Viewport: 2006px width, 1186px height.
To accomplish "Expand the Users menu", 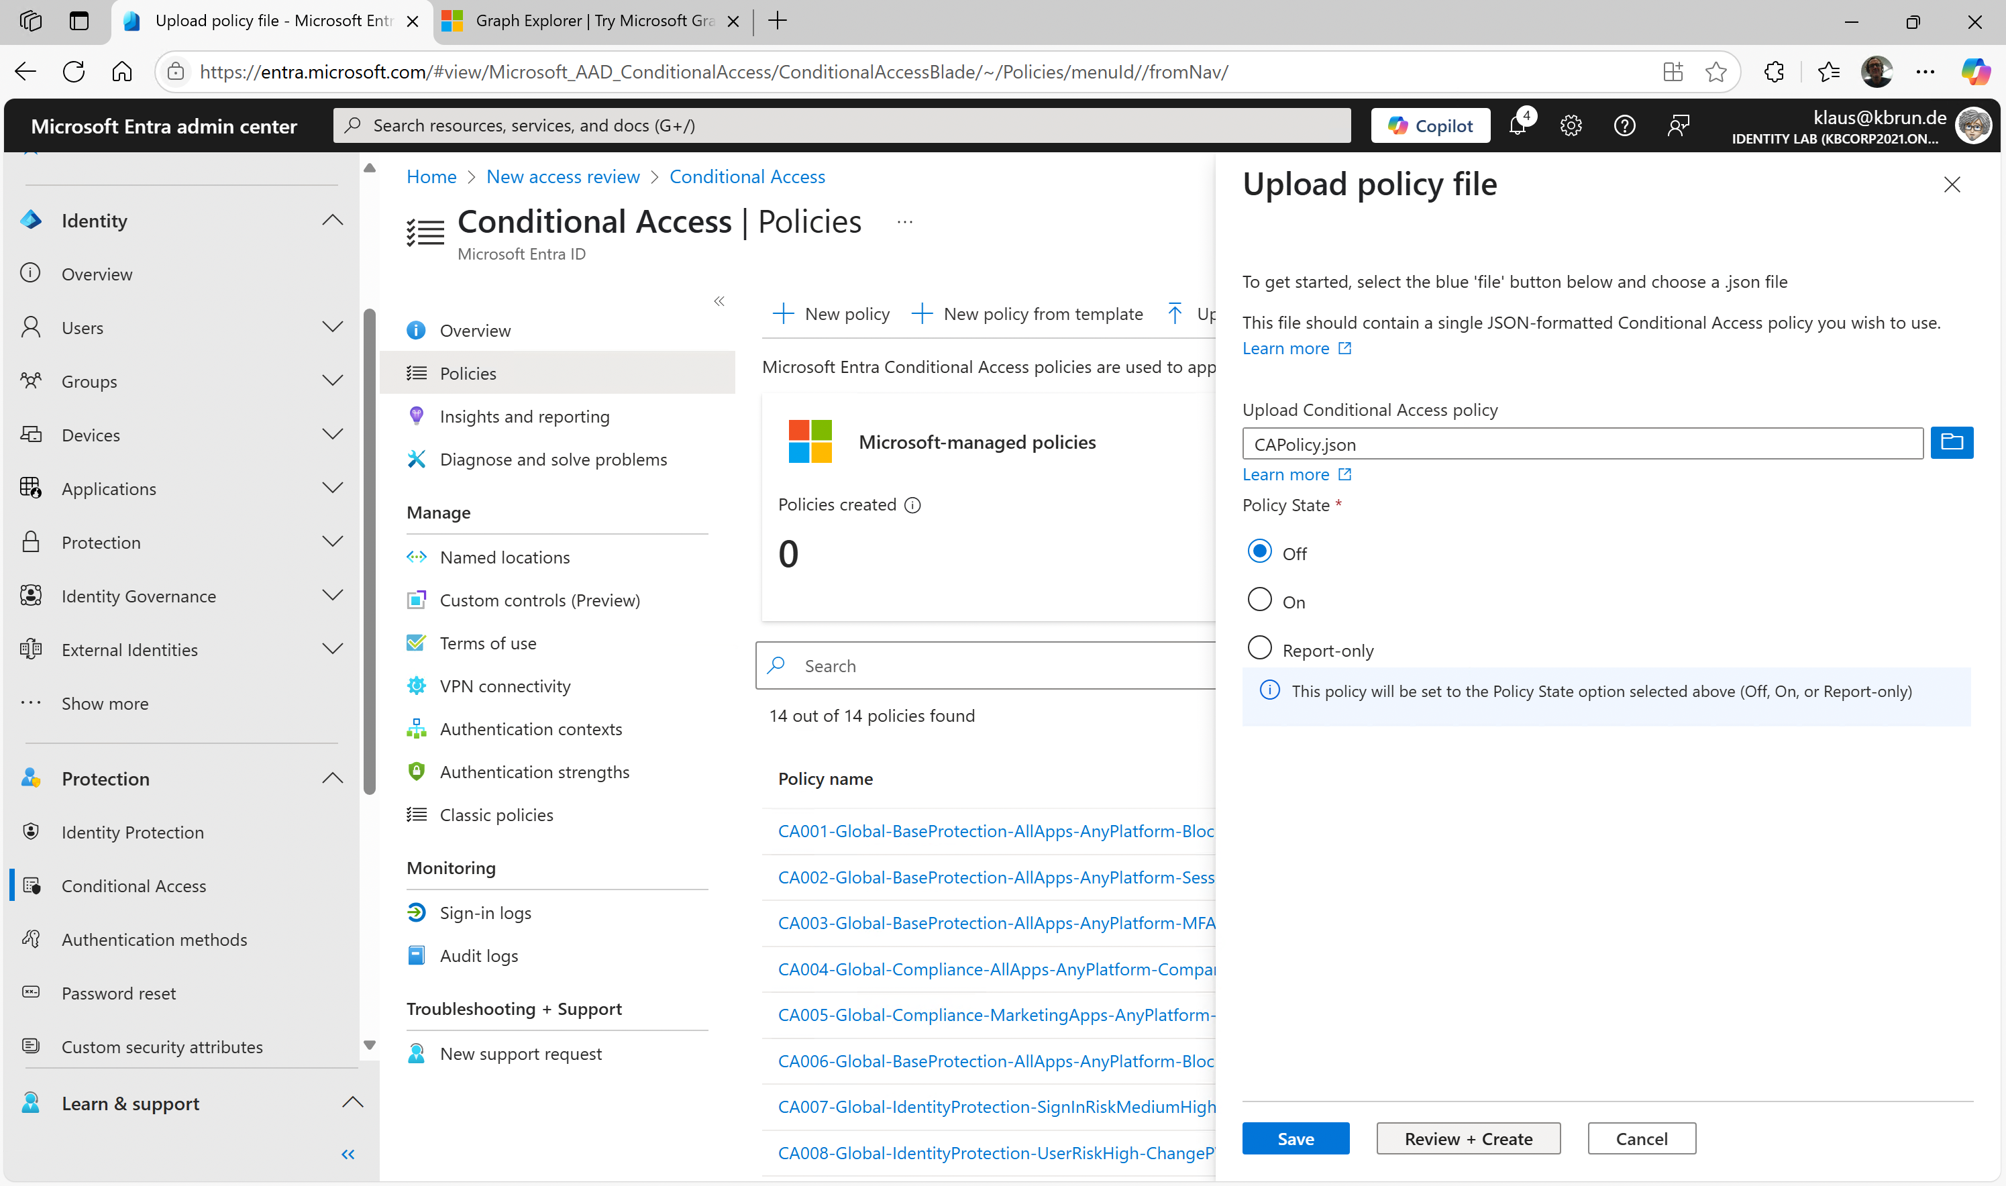I will coord(333,327).
